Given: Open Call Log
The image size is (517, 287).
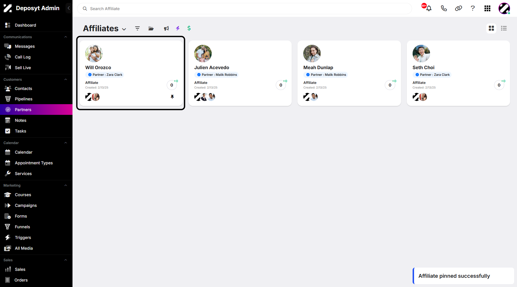Looking at the screenshot, I should click(36, 57).
